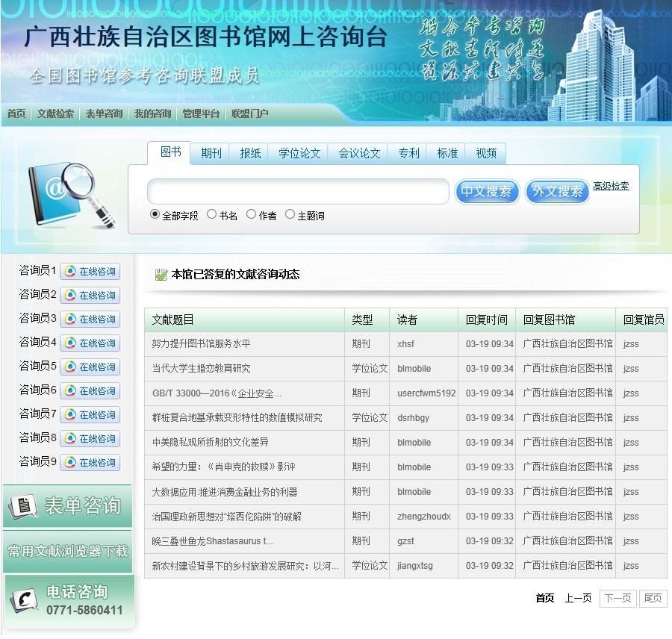Open the 高级检索 link
The width and height of the screenshot is (672, 639).
(x=611, y=186)
